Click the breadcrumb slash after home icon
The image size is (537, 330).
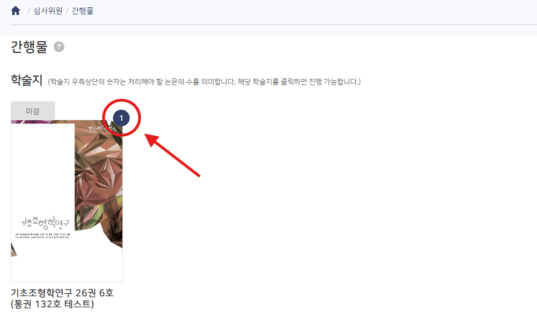(x=28, y=11)
